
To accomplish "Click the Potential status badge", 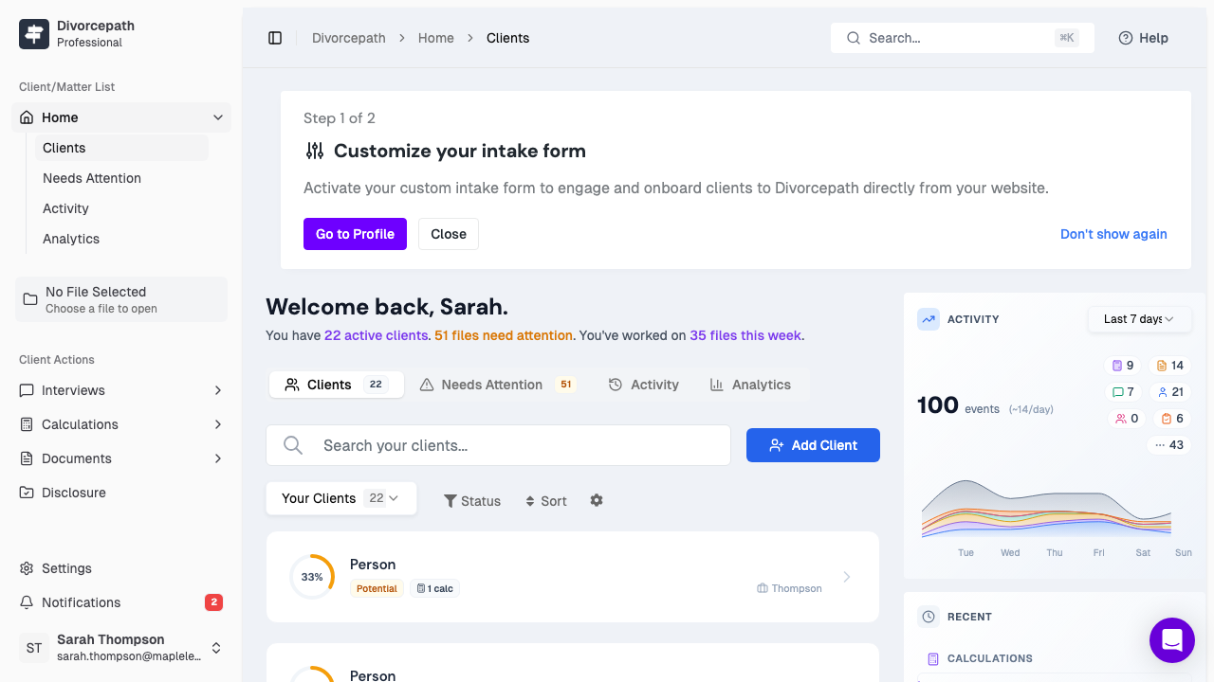I will click(x=377, y=588).
